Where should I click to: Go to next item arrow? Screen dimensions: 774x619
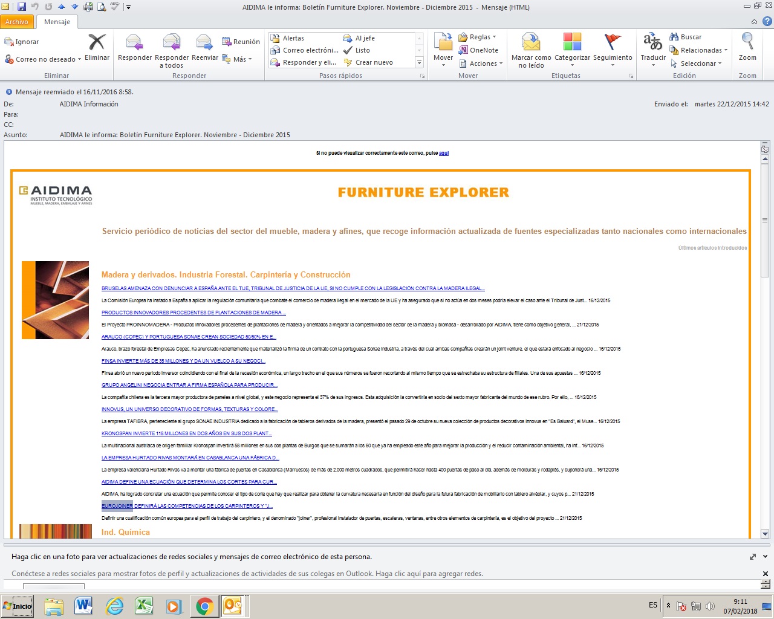[74, 7]
